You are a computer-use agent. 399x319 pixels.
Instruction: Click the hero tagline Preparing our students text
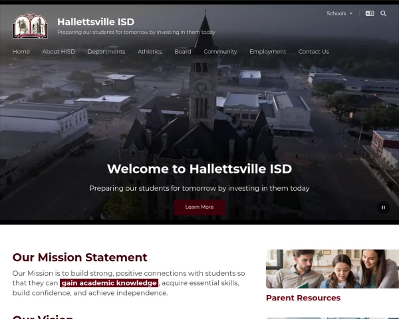[x=199, y=188]
